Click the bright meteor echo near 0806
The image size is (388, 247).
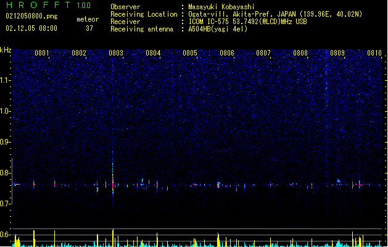point(218,185)
